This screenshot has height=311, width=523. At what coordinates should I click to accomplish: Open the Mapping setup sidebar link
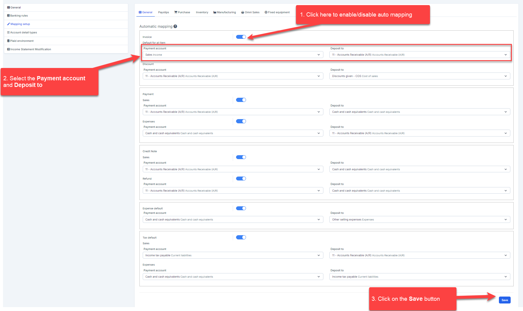[x=20, y=24]
